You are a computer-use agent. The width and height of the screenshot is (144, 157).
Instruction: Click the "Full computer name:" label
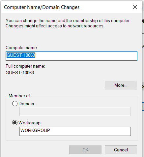25,66
